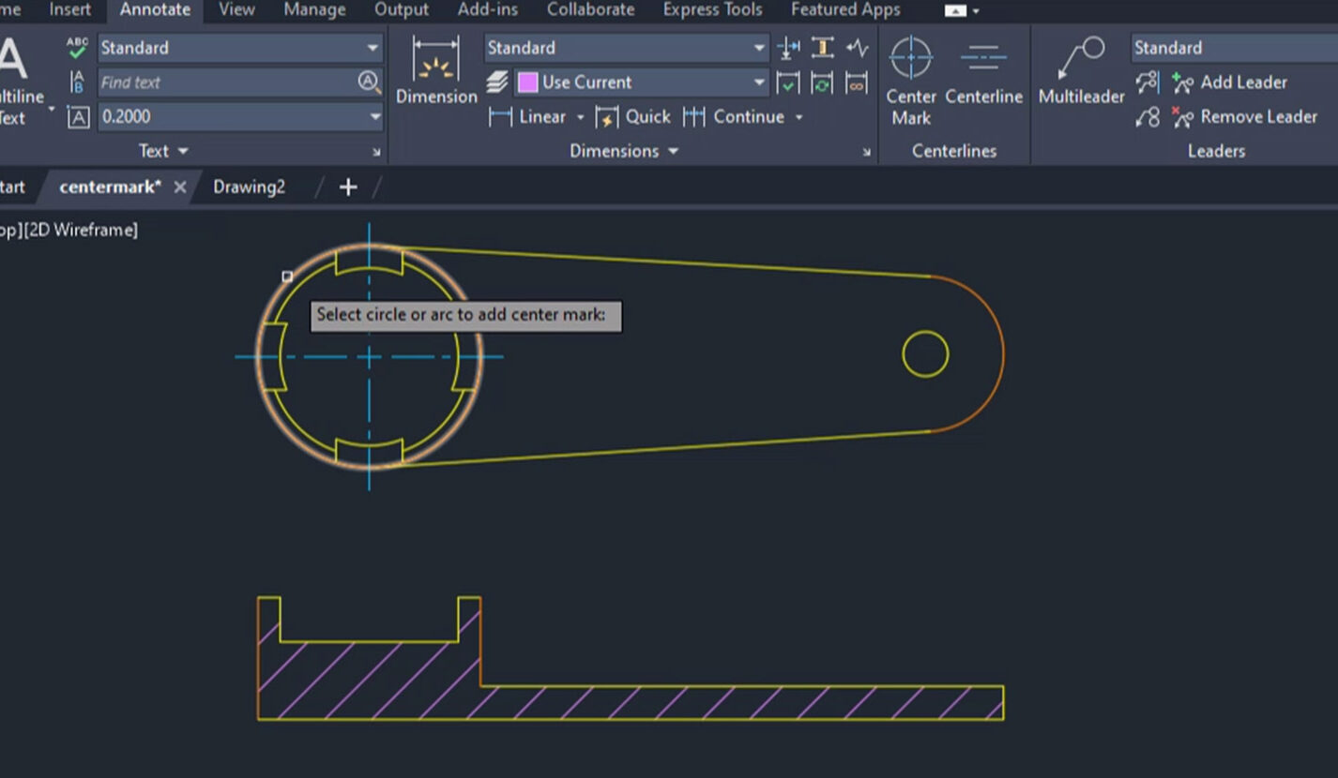Select the Linear dimension tool
This screenshot has width=1338, height=778.
tap(529, 117)
